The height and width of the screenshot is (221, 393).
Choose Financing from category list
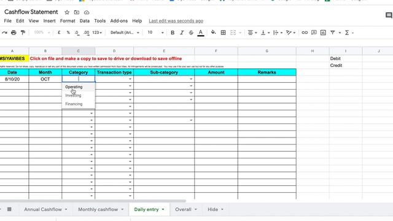[79, 104]
